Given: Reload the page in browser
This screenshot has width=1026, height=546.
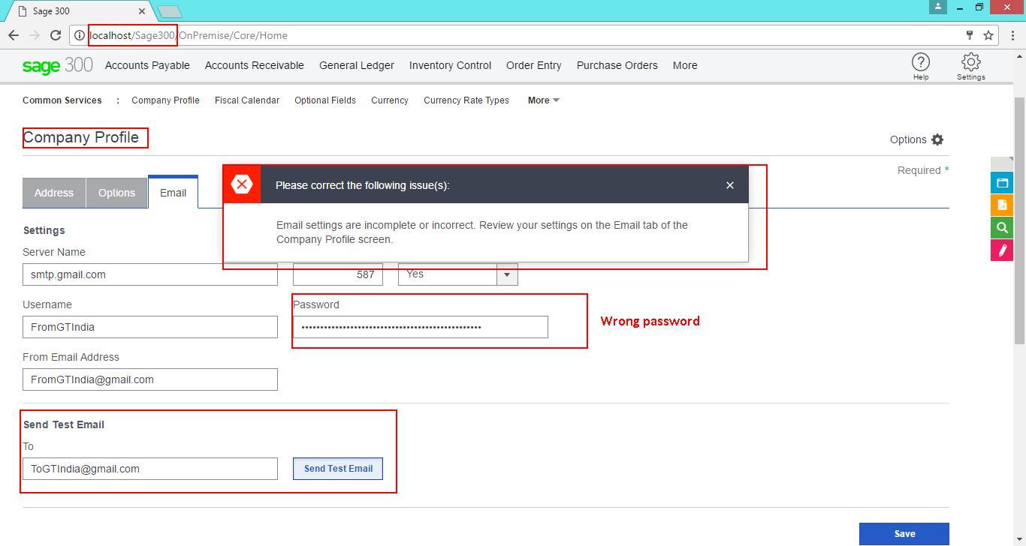Looking at the screenshot, I should pos(55,35).
